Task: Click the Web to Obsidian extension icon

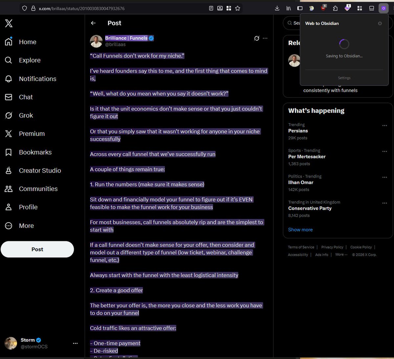Action: 383,8
